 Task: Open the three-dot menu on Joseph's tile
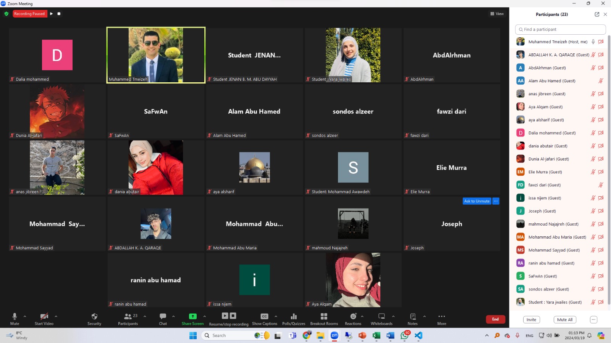(496, 201)
